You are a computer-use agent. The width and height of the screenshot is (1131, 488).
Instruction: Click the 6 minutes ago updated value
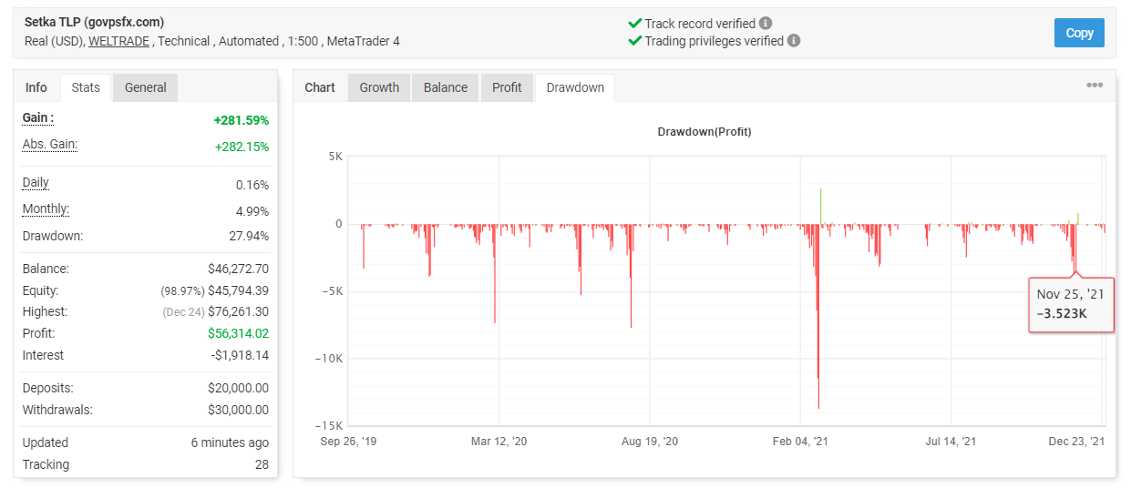230,442
